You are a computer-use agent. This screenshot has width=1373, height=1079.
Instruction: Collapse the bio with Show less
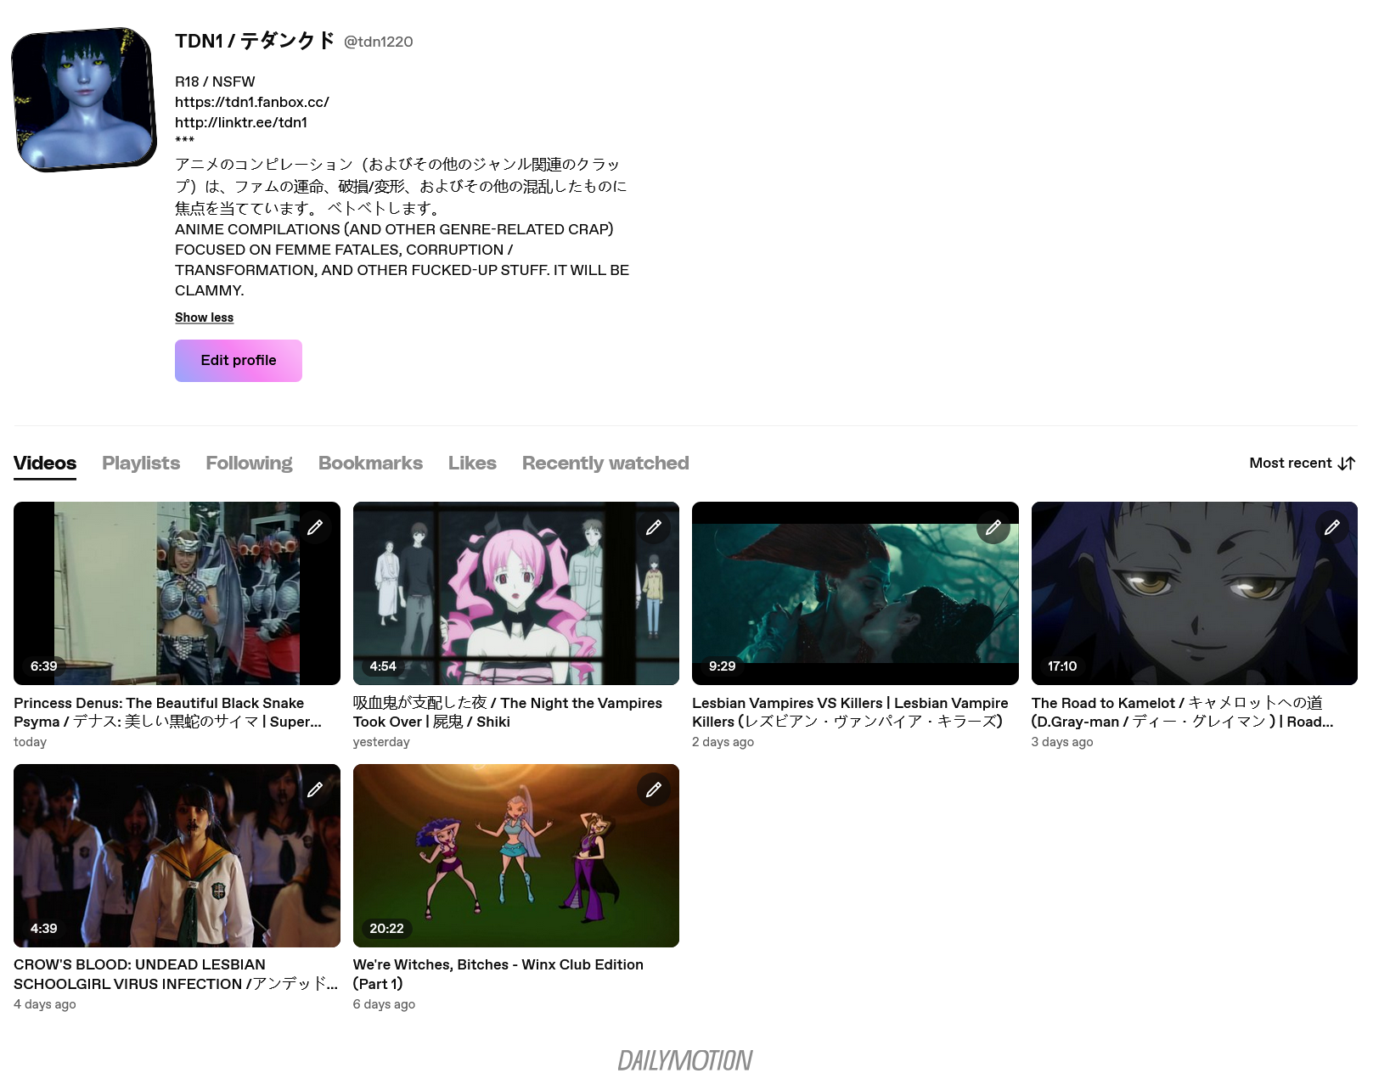[x=204, y=318]
